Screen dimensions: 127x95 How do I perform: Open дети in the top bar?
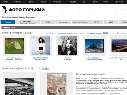[x=84, y=2]
